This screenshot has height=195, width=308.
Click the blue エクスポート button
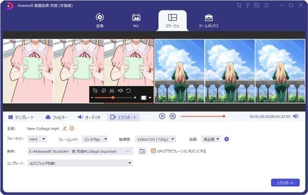pyautogui.click(x=285, y=183)
